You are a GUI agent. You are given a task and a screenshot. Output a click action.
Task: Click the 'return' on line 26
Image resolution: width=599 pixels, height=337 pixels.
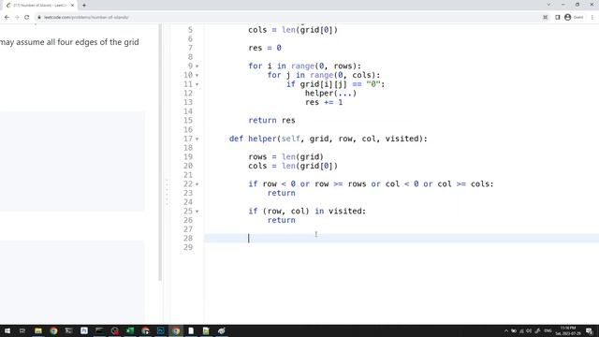click(281, 220)
